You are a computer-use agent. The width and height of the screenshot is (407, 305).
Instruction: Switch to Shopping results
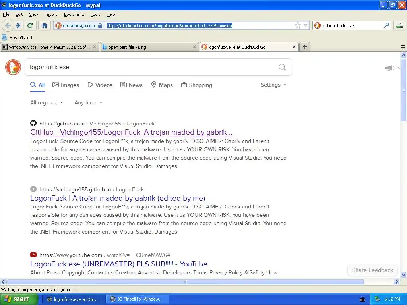pyautogui.click(x=196, y=85)
